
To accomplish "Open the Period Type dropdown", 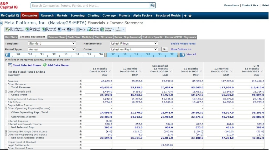I will tap(52, 49).
